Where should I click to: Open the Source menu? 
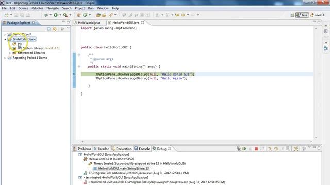coord(23,8)
